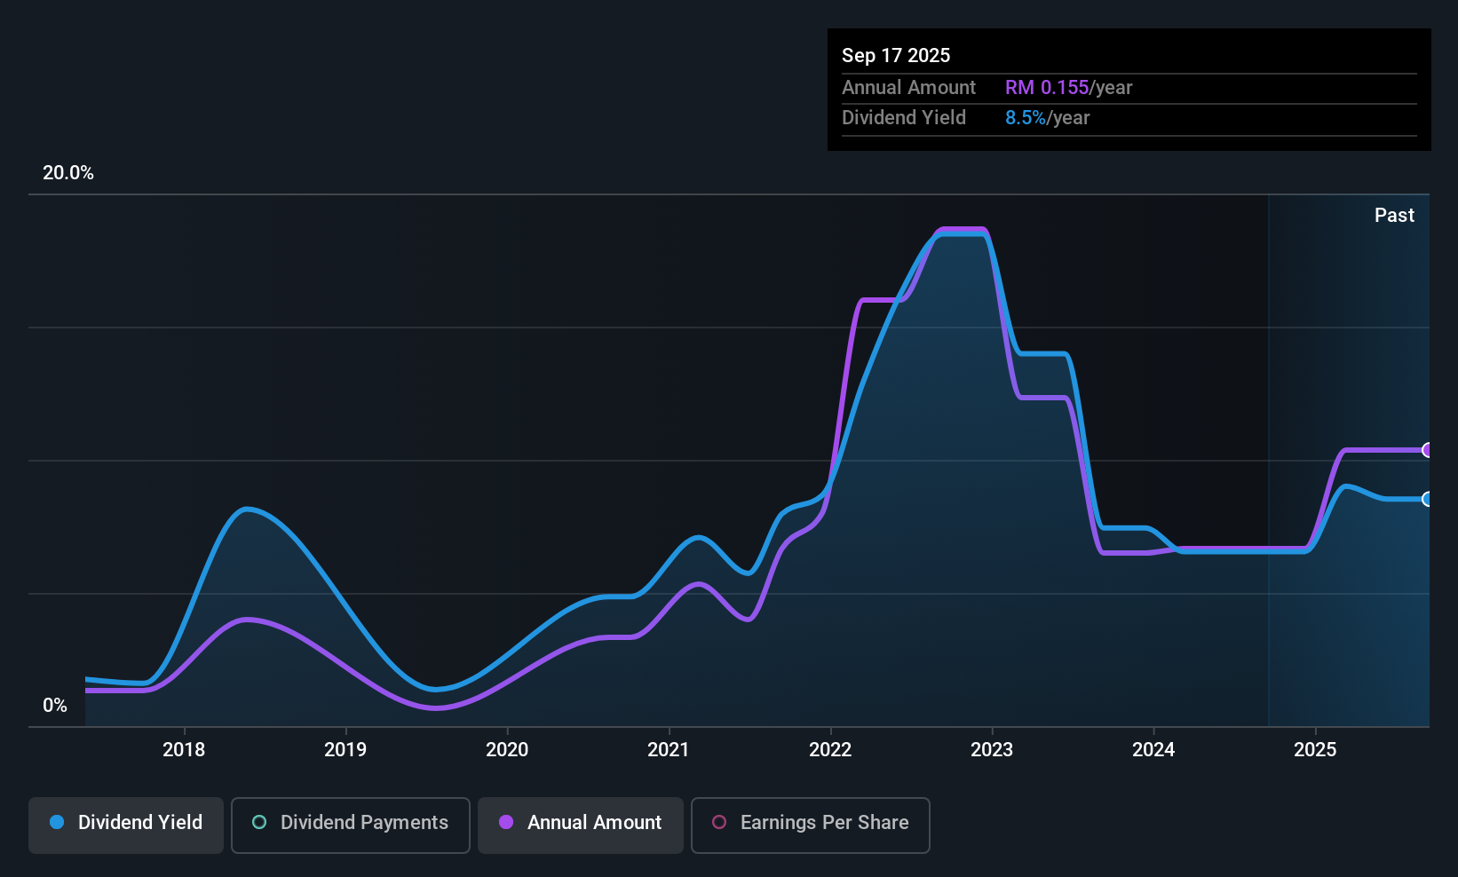Viewport: 1458px width, 877px height.
Task: Toggle the Dividend Yield legend button
Action: coord(126,825)
